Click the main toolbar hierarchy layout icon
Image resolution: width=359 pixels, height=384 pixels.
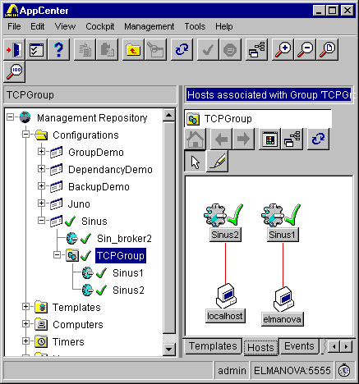tap(256, 49)
